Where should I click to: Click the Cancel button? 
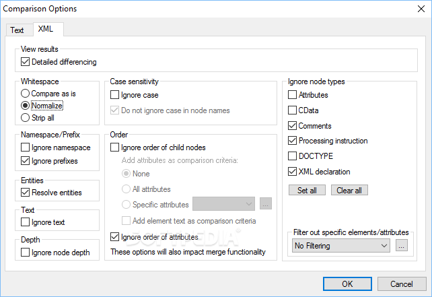(x=402, y=284)
